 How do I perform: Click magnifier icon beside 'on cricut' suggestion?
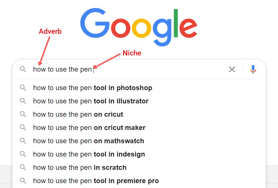coord(23,114)
